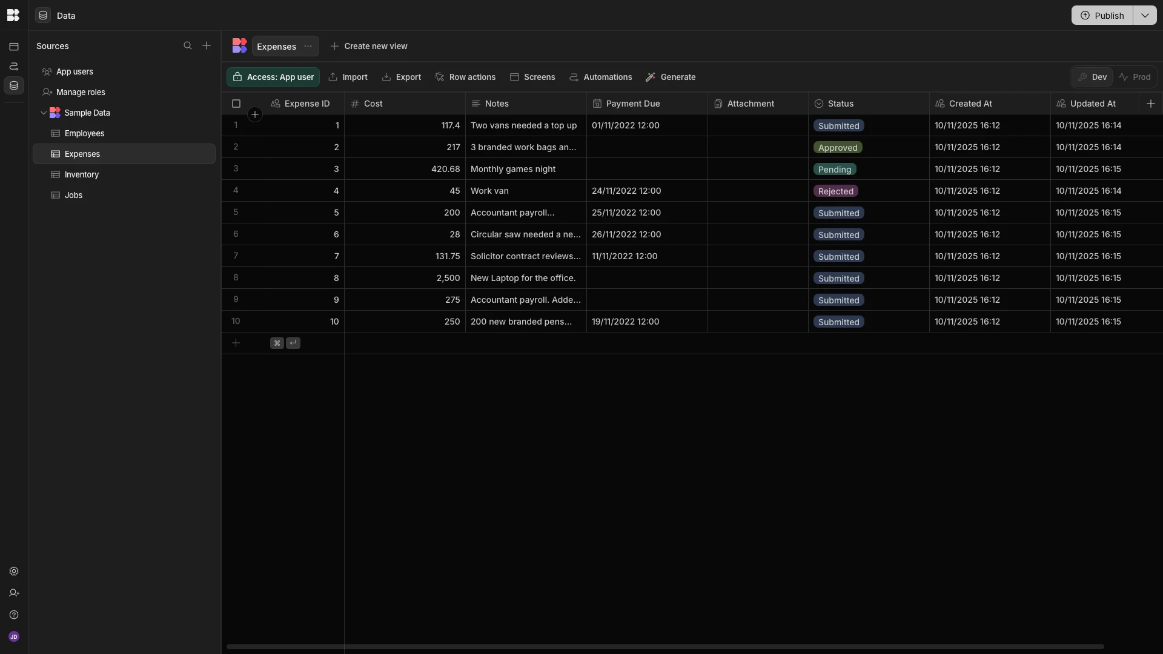Open the Cost column header menu
Viewport: 1163px width, 654px height.
(x=405, y=104)
